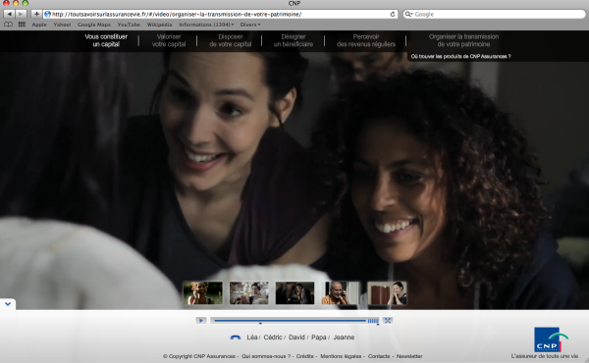Open the Google Maps bookmark

point(94,25)
